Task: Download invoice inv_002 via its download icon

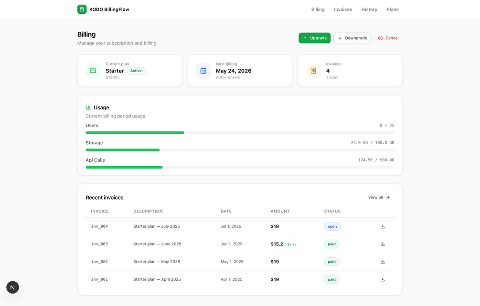Action: [383, 262]
